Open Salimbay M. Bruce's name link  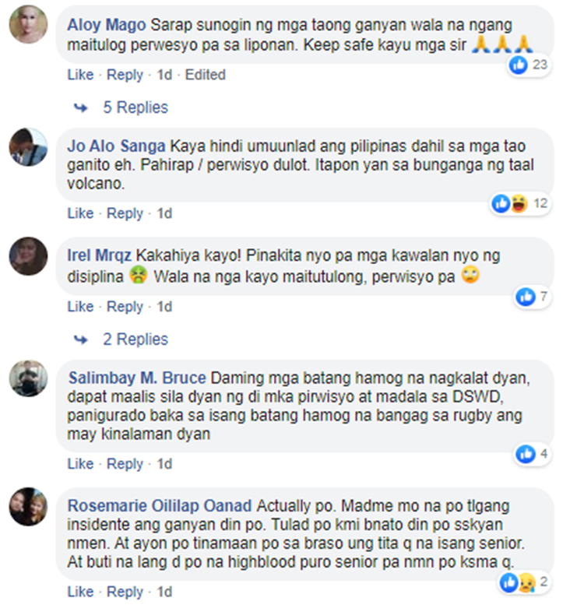click(137, 378)
